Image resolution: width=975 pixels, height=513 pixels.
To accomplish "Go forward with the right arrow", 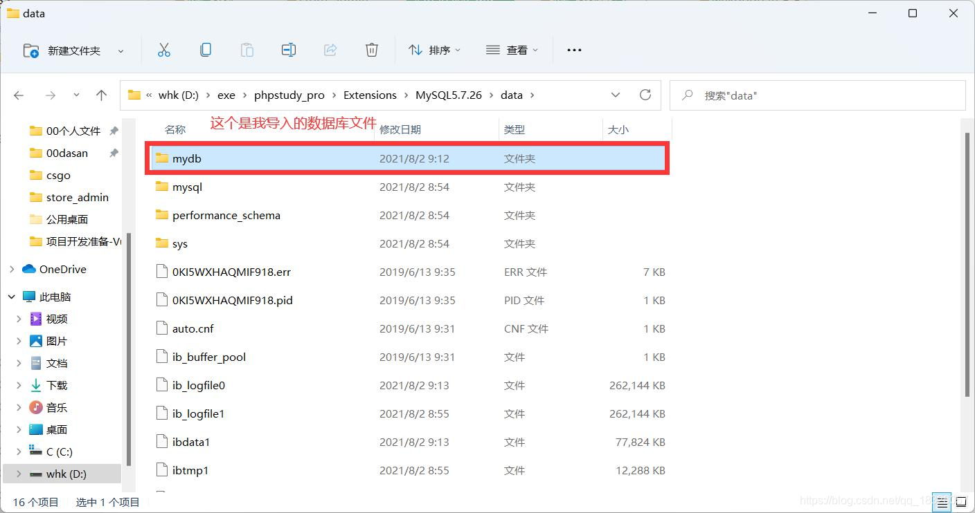I will pyautogui.click(x=50, y=95).
